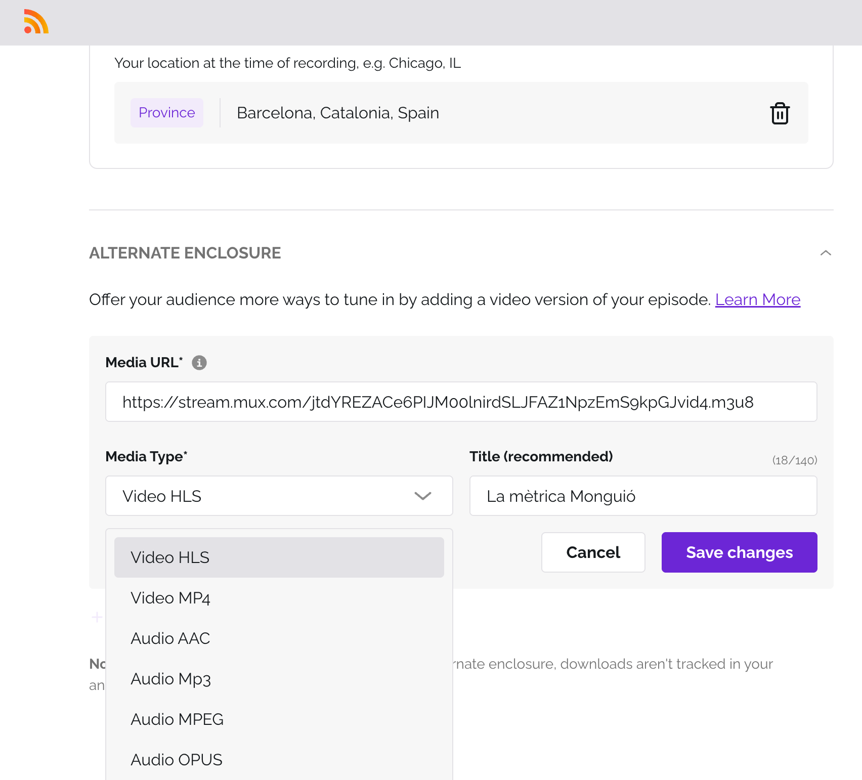Click the Province location tag
Screen dimensions: 862x780
pos(166,112)
